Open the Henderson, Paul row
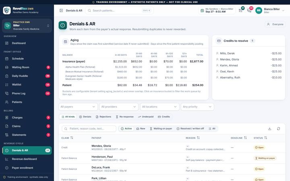 (172, 158)
